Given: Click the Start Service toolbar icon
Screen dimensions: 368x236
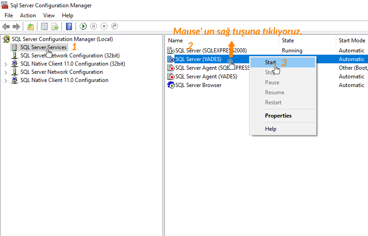Looking at the screenshot, I should point(83,27).
